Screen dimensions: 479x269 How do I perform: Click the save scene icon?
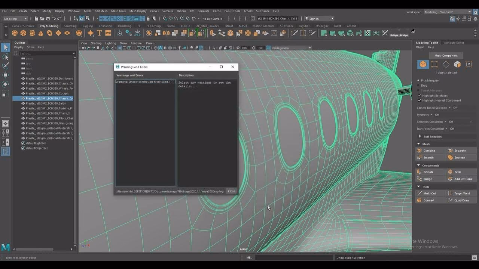click(x=48, y=19)
